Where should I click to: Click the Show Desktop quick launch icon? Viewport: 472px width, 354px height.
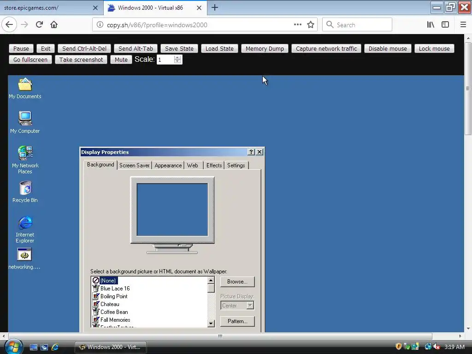[33, 347]
